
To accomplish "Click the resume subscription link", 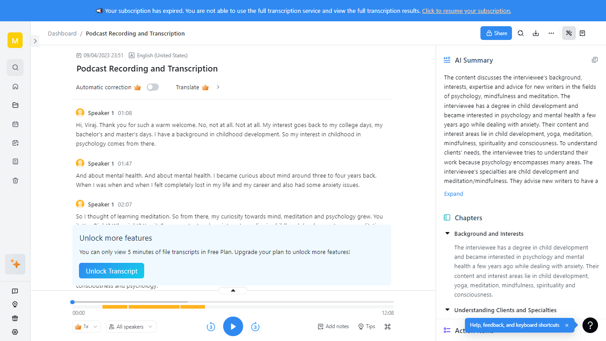I will tap(466, 11).
